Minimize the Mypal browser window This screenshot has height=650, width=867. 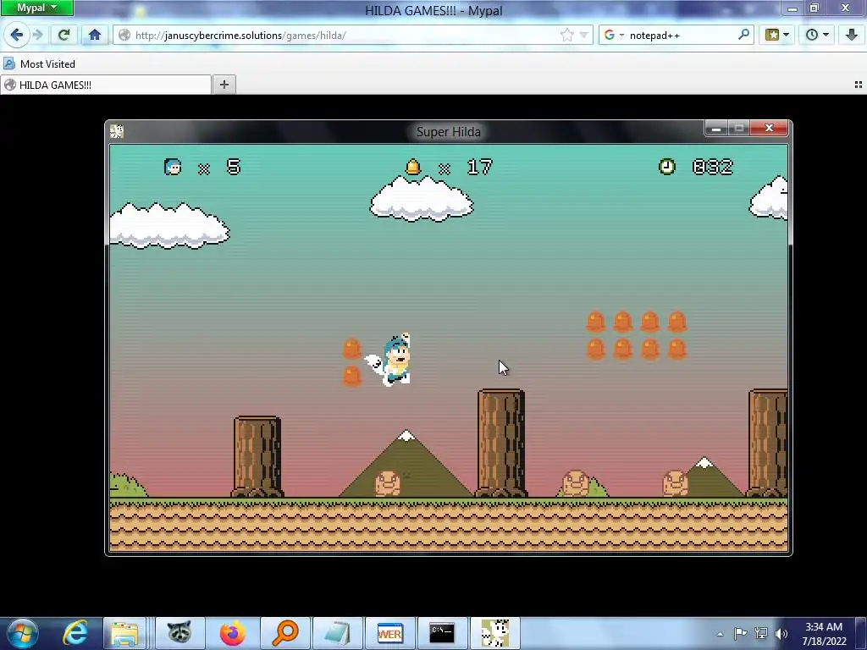click(792, 8)
